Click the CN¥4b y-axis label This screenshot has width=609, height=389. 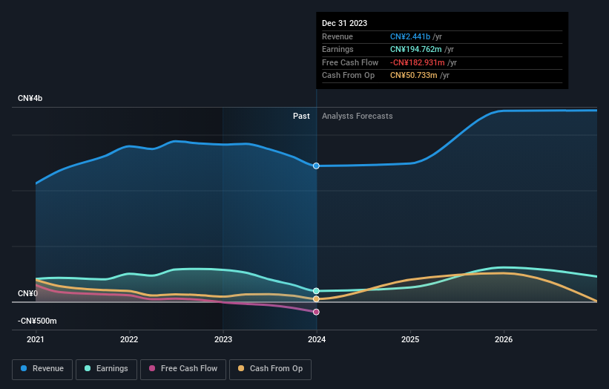30,98
